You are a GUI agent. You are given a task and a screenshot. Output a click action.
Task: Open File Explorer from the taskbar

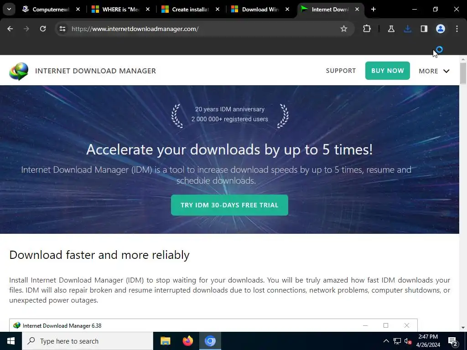165,341
